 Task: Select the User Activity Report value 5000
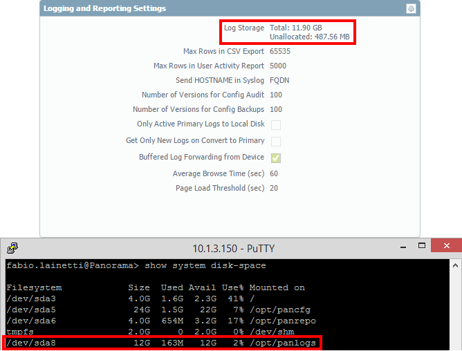click(x=278, y=66)
